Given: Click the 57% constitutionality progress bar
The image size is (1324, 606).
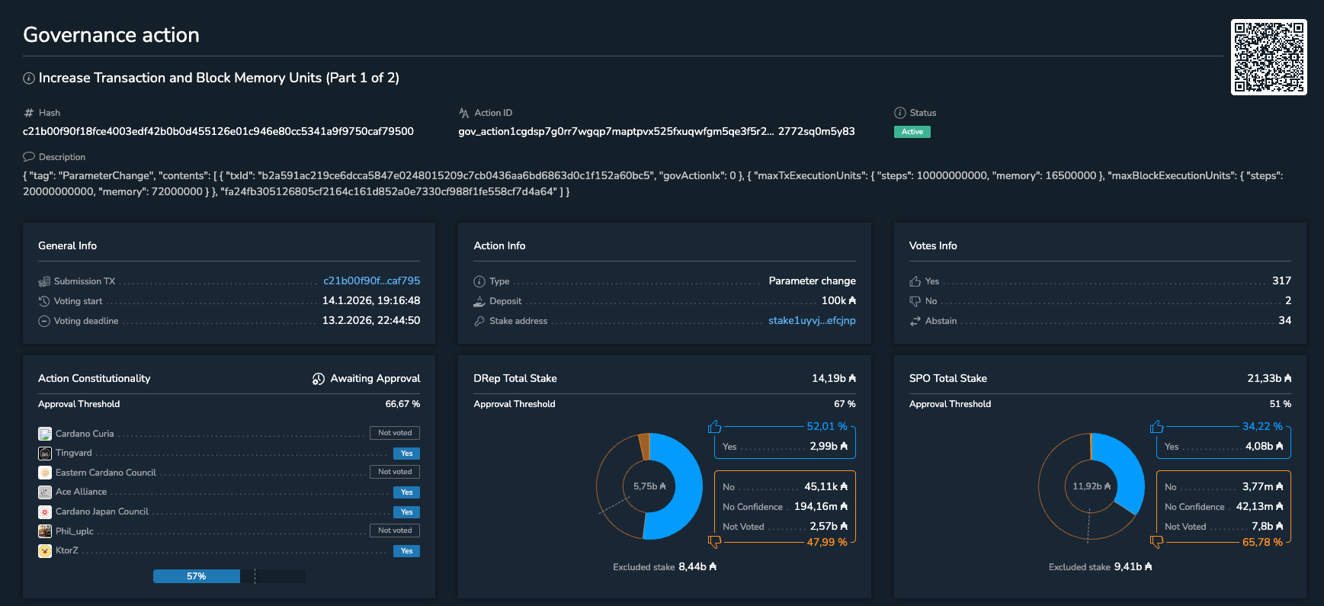Looking at the screenshot, I should (197, 576).
